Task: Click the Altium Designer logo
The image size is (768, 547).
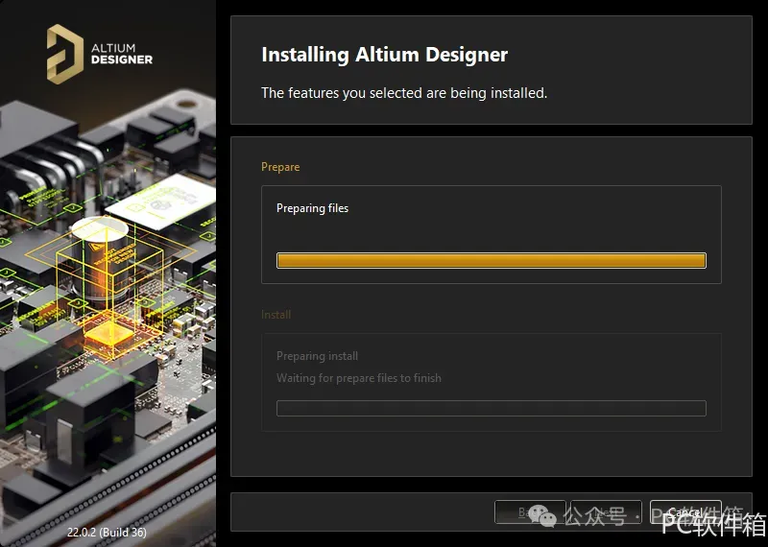Action: 100,55
